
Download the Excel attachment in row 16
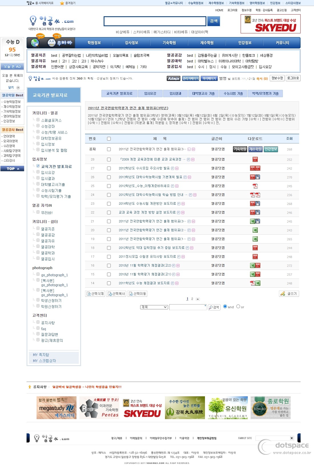(x=253, y=265)
